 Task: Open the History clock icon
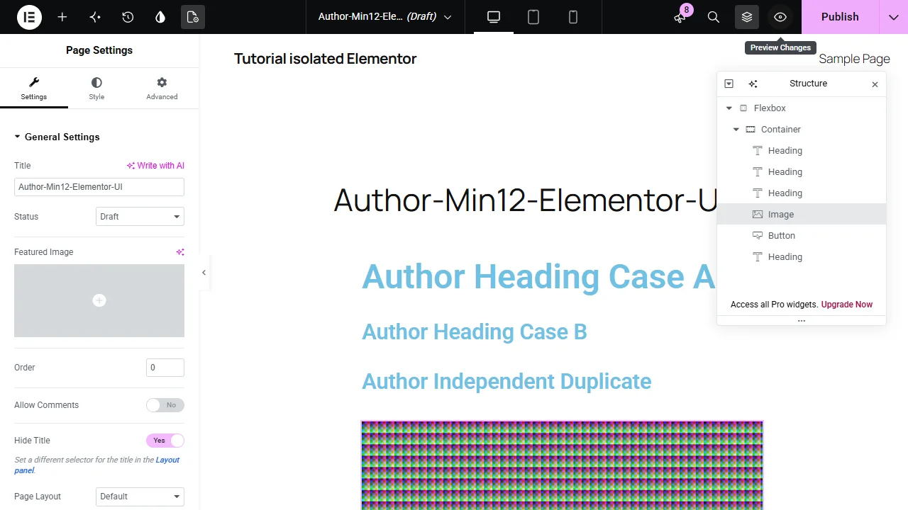click(128, 17)
